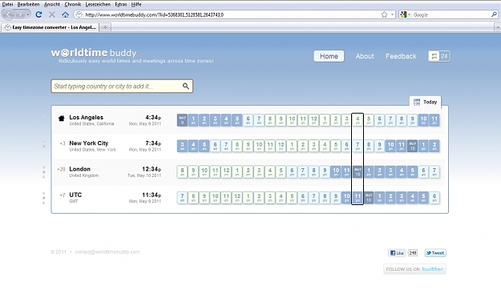
Task: Open the Datei menu
Action: pyautogui.click(x=7, y=4)
